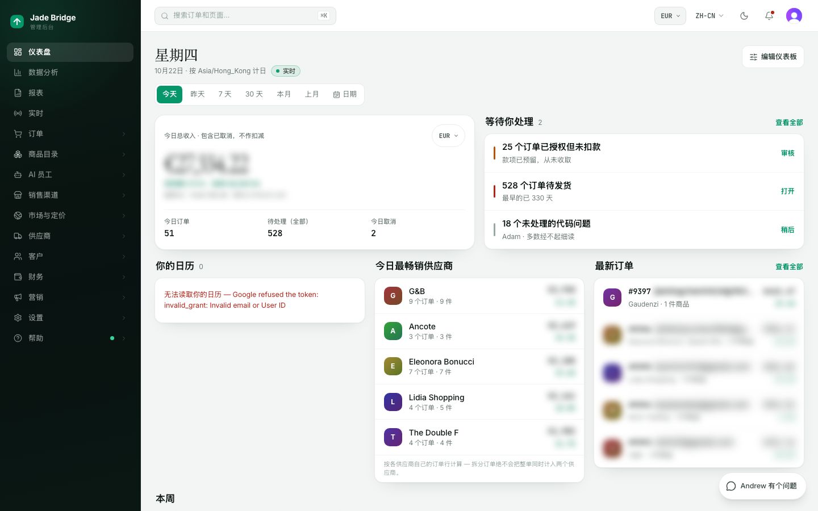The width and height of the screenshot is (818, 511).
Task: Focus the 搜索订单和页面 search field
Action: pyautogui.click(x=245, y=16)
